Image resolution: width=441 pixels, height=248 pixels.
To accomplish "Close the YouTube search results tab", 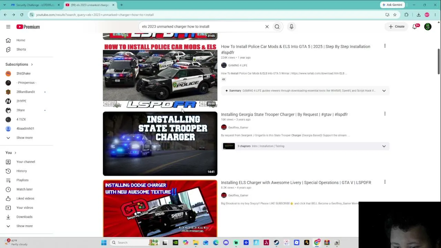I will pyautogui.click(x=113, y=5).
